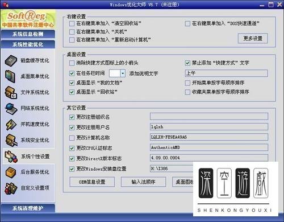Viewport: 284px width, 222px height.
Task: Click the app icon in title bar
Action: coord(6,5)
